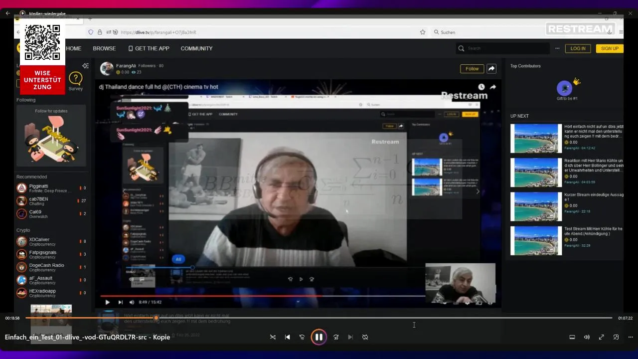Pause playback in the media player
Viewport: 638px width, 359px height.
coord(319,337)
